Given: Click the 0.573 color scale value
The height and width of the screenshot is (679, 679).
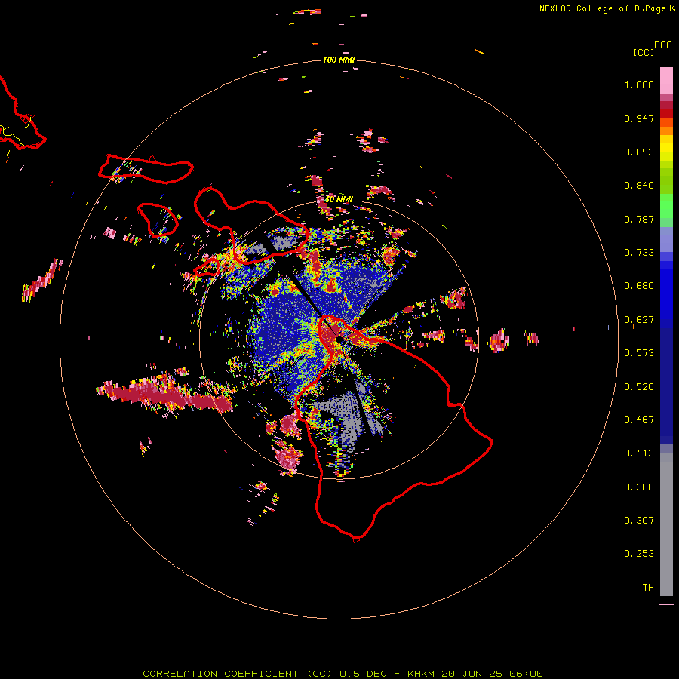Looking at the screenshot, I should pyautogui.click(x=639, y=353).
